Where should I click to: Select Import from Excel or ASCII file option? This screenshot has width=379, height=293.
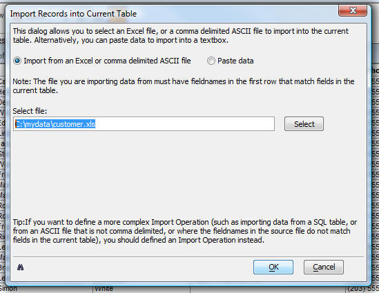tap(17, 61)
